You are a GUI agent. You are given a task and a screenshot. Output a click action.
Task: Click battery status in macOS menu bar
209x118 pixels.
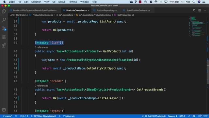click(174, 2)
